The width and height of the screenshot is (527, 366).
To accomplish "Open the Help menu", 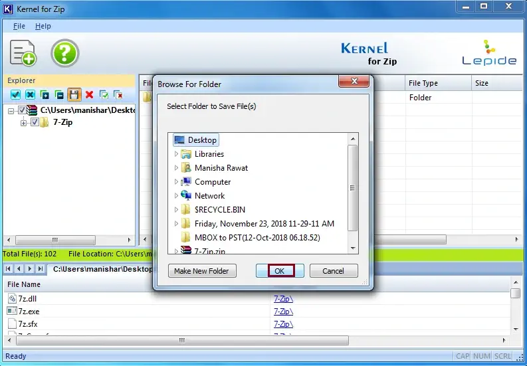I will (x=43, y=26).
